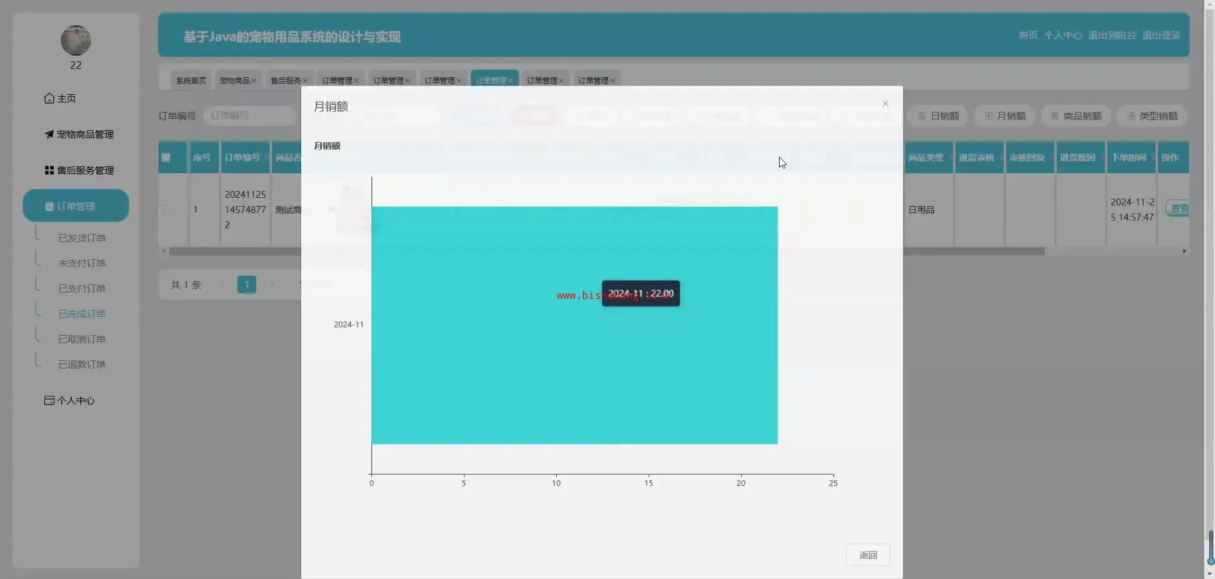Select 已退款订单 submenu
Screen dimensions: 1215x579
[82, 364]
